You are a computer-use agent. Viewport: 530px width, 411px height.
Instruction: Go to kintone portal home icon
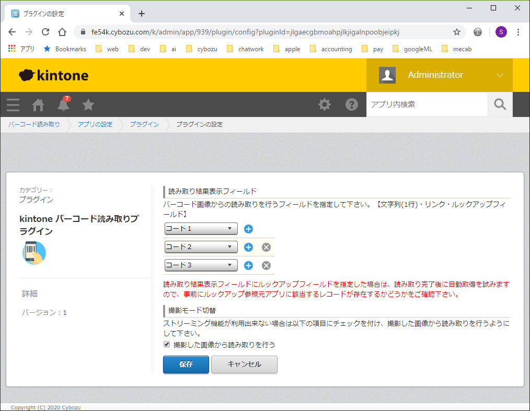38,104
